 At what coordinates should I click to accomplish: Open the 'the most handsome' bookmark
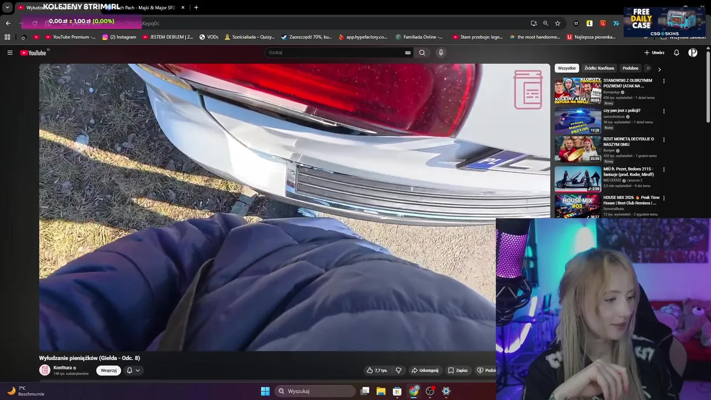[534, 37]
